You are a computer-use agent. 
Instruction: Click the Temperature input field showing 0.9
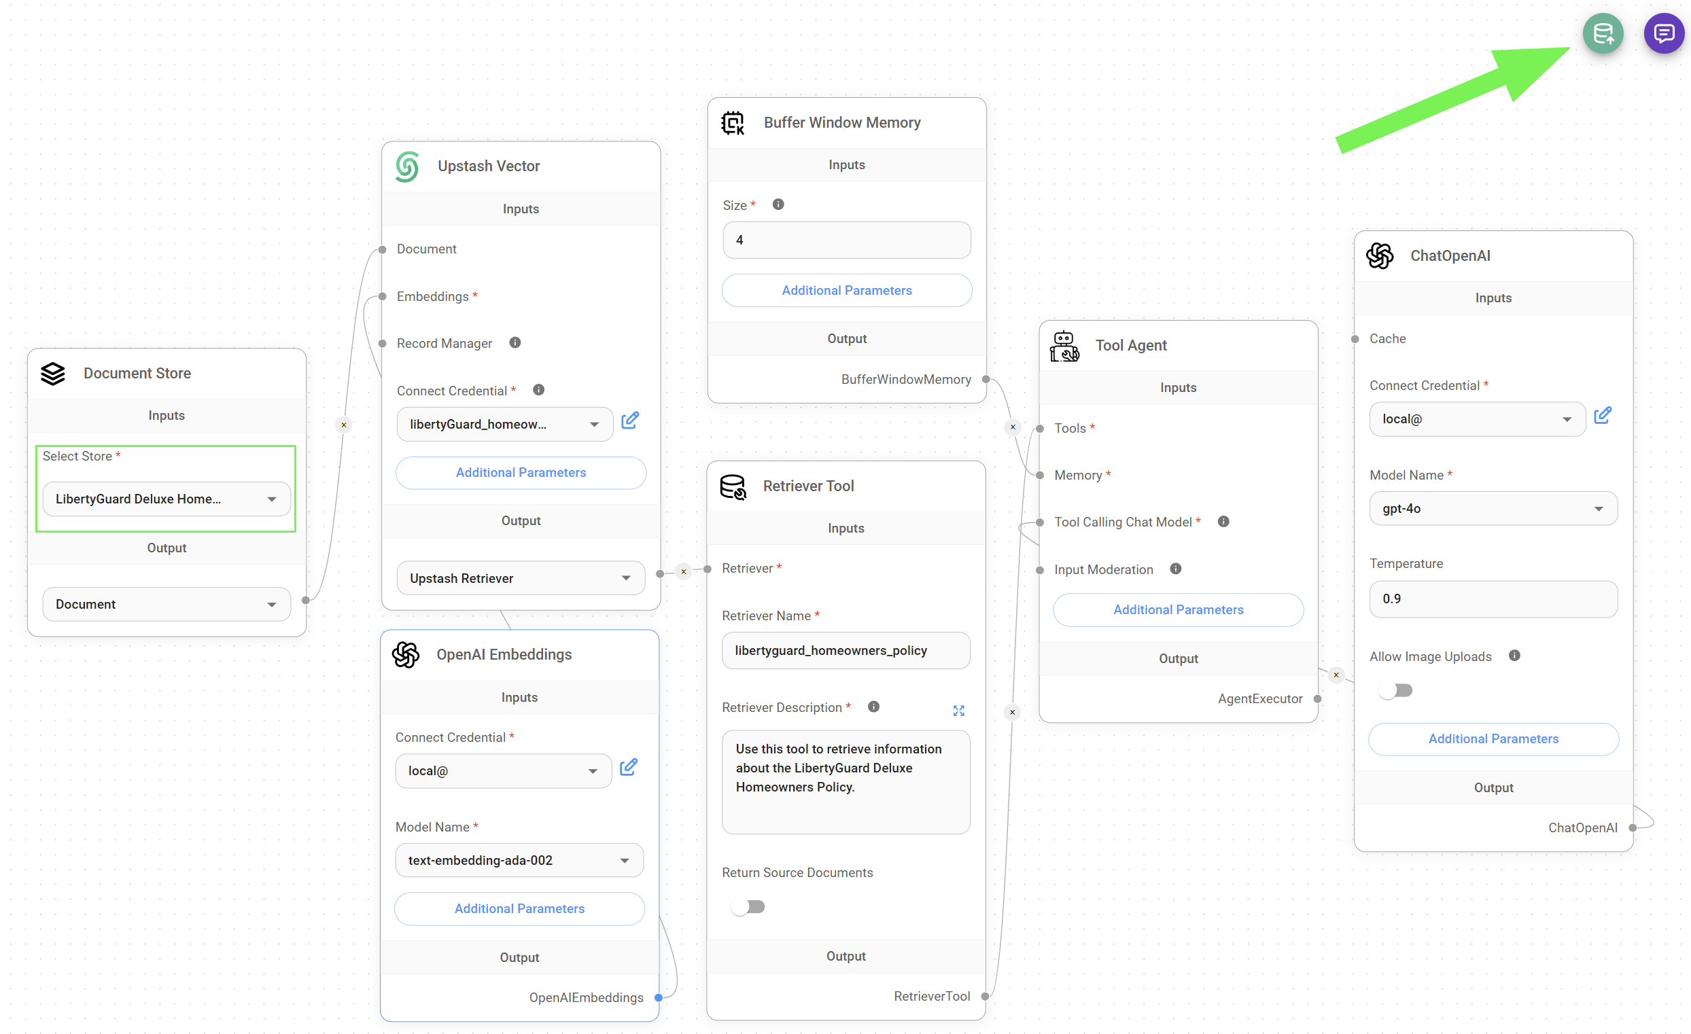[x=1493, y=599]
